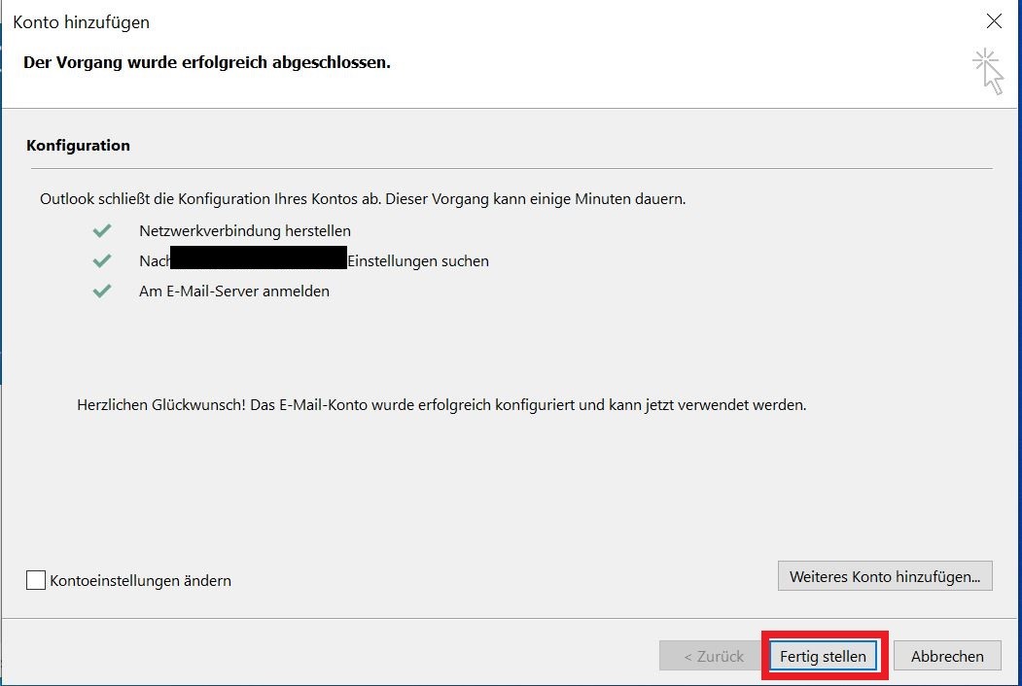This screenshot has height=686, width=1022.
Task: Click the Abbrechen button
Action: (946, 656)
